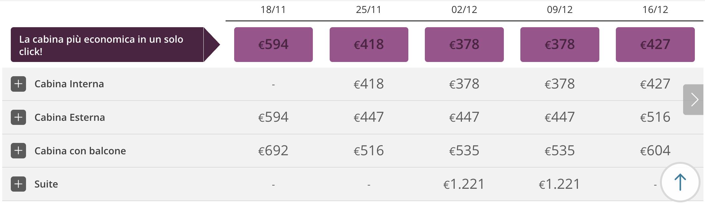Click the 'La cabina più economica in un solo click!' banner

pos(108,44)
